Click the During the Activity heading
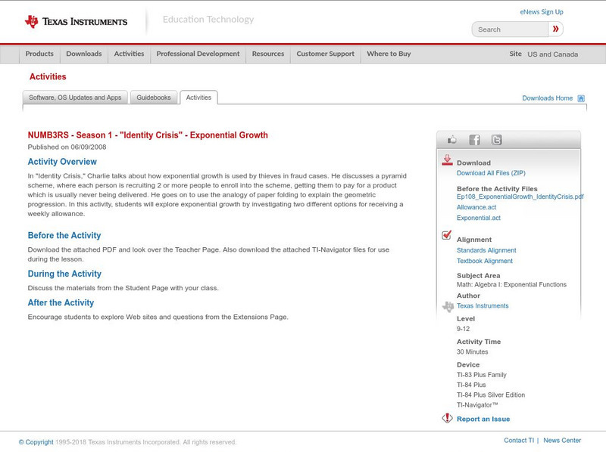 tap(64, 274)
